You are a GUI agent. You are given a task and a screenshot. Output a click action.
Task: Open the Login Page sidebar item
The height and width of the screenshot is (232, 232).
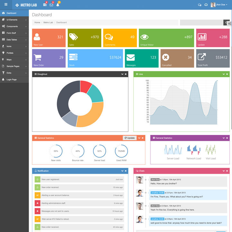pyautogui.click(x=15, y=80)
